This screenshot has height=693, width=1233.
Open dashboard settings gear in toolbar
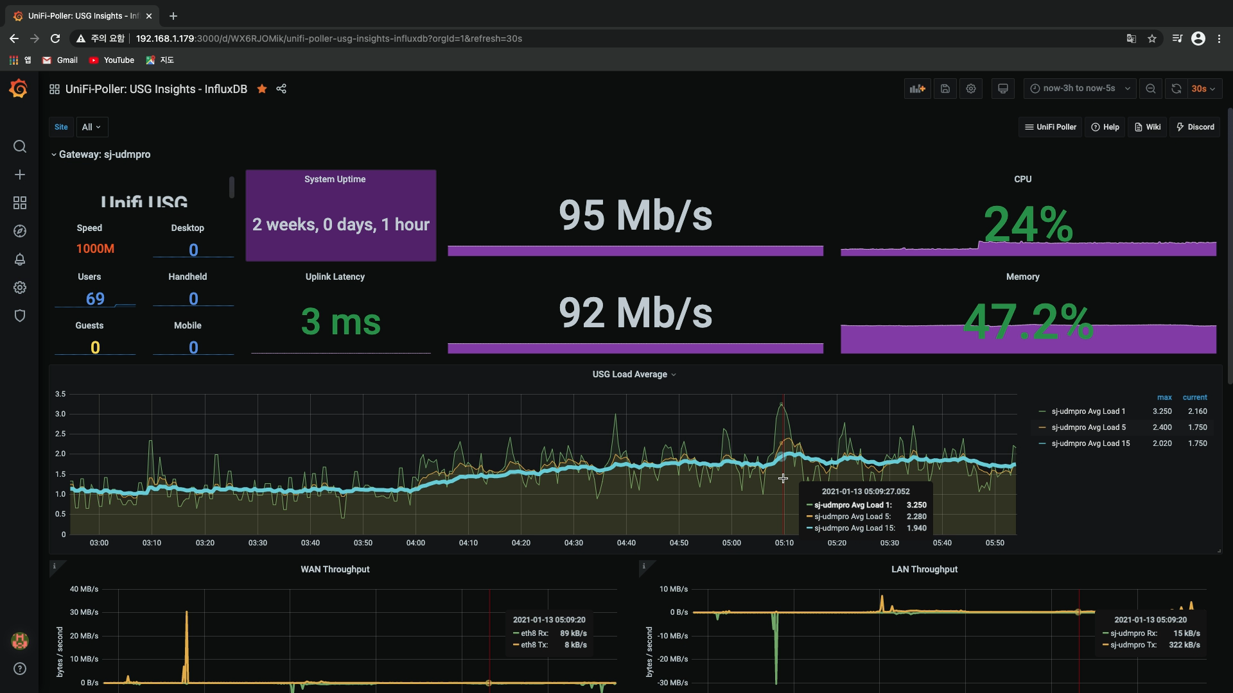(x=971, y=89)
